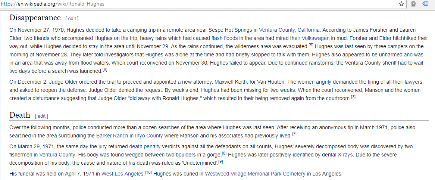Bookmark this page with the star icon
The width and height of the screenshot is (435, 180).
(401, 4)
